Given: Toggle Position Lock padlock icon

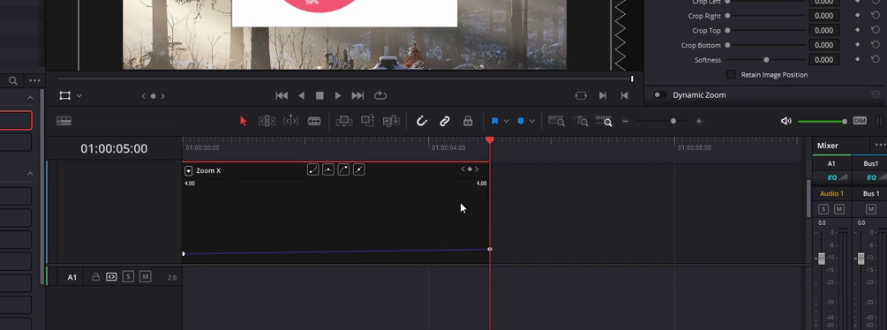Looking at the screenshot, I should coord(468,121).
